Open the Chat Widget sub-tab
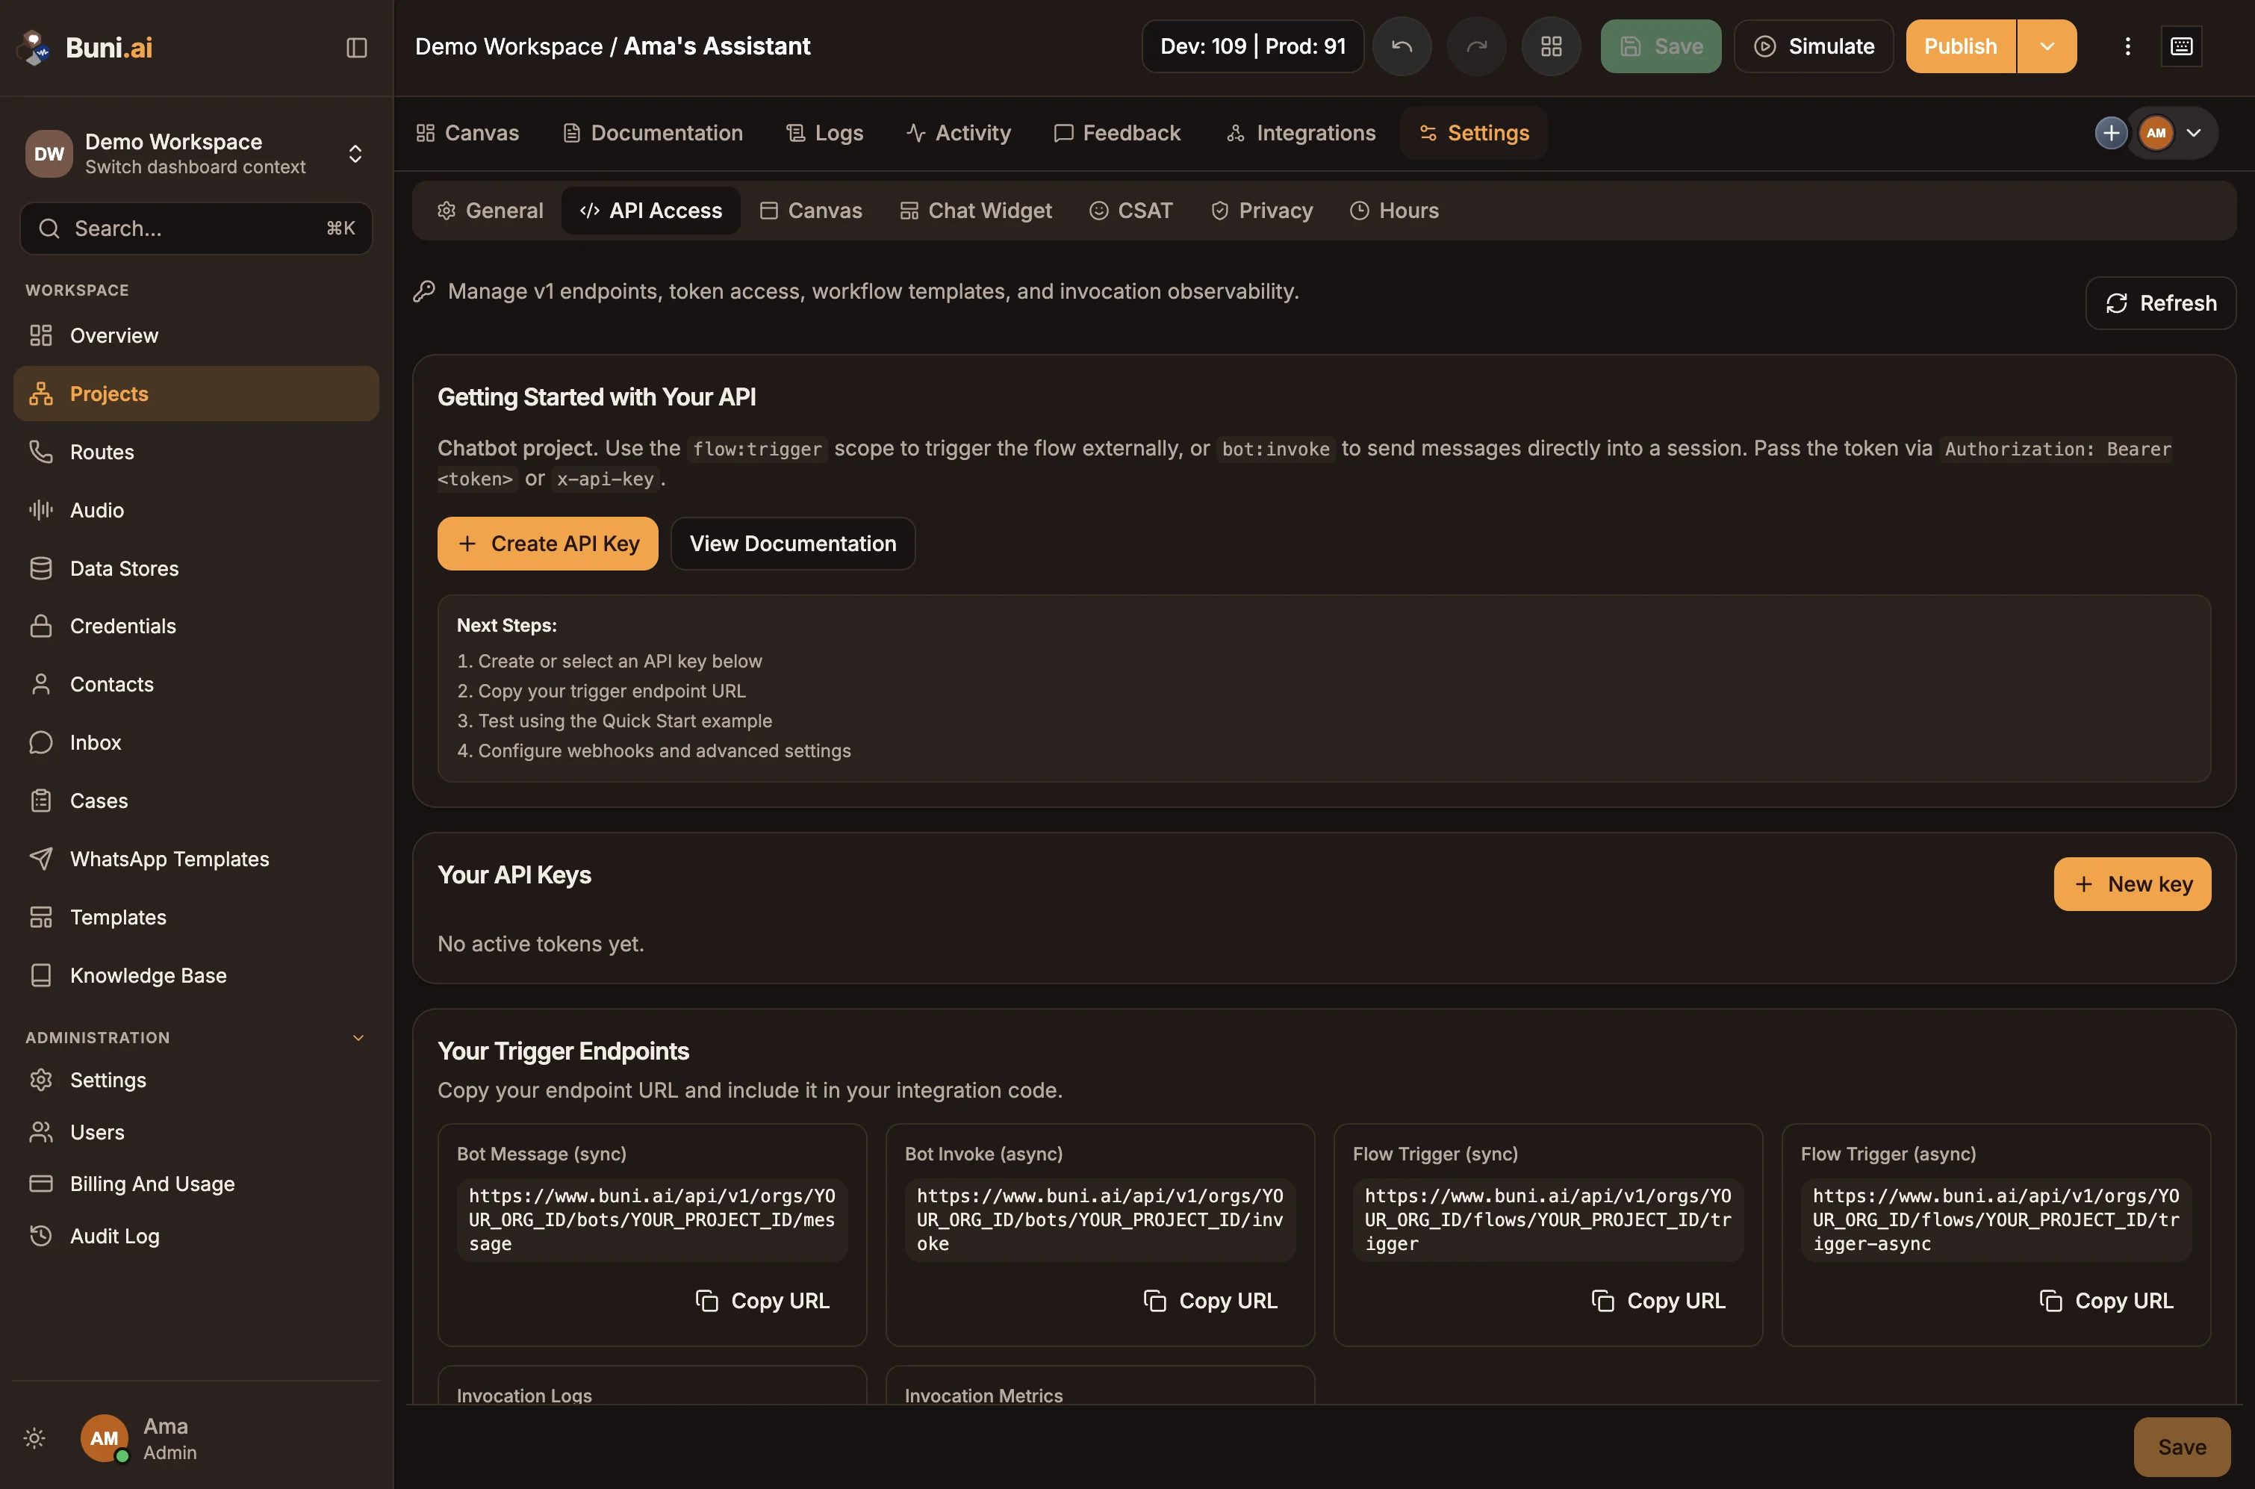Image resolution: width=2255 pixels, height=1489 pixels. [x=976, y=211]
